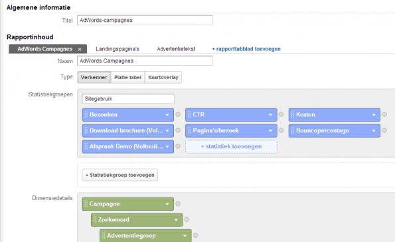Viewport: 395px width, 242px height.
Task: Open the Afspraak Demo metric dropdown
Action: [x=167, y=147]
